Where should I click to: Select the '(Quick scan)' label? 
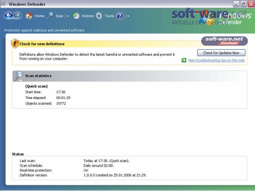(36, 86)
